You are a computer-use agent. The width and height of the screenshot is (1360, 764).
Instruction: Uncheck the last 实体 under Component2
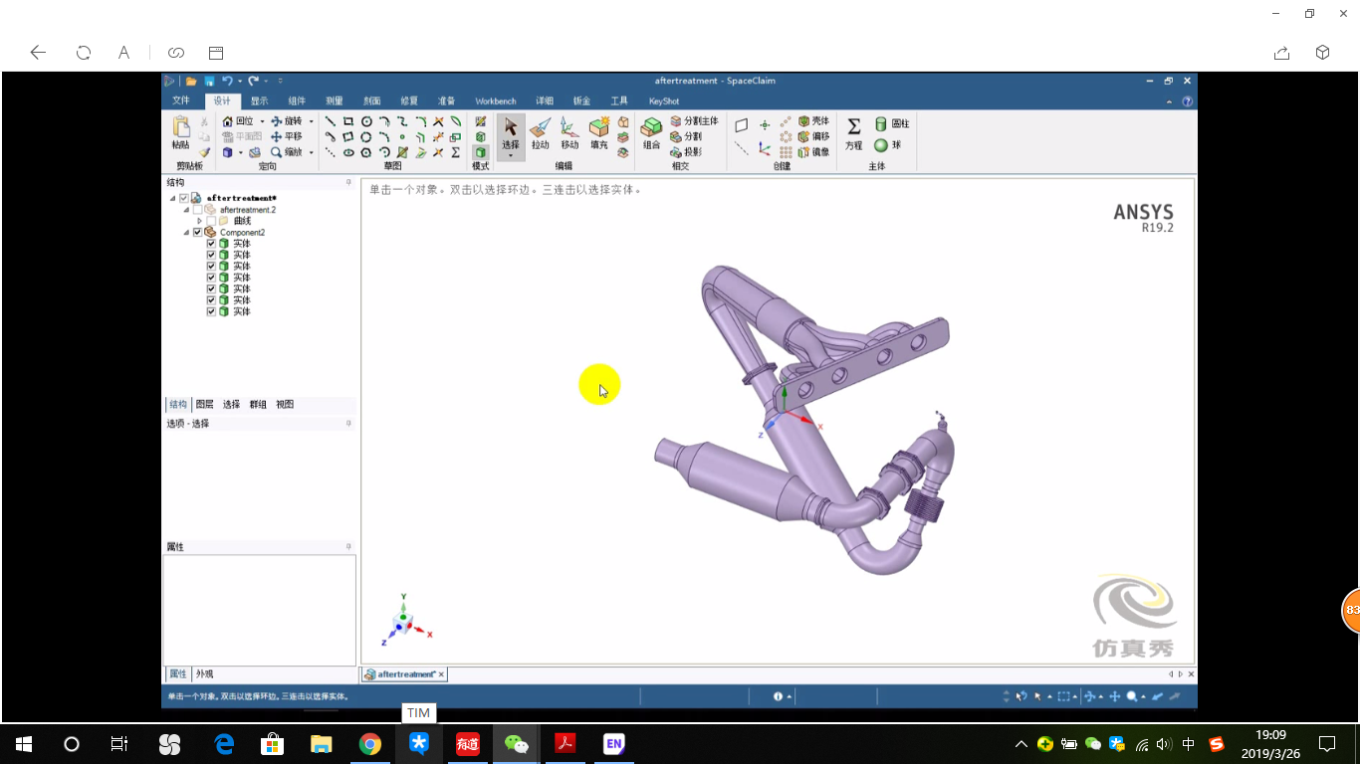(x=211, y=311)
